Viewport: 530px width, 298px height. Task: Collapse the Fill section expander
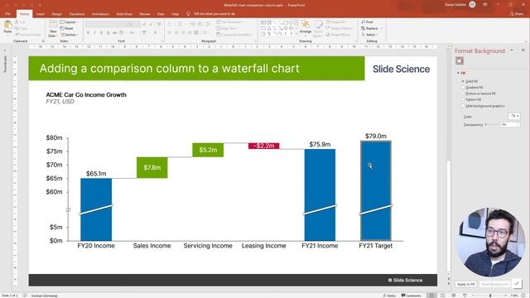pos(458,73)
